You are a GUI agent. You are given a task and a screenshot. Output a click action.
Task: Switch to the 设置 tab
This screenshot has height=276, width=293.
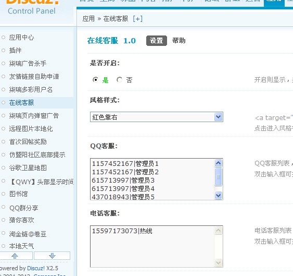[x=157, y=41]
